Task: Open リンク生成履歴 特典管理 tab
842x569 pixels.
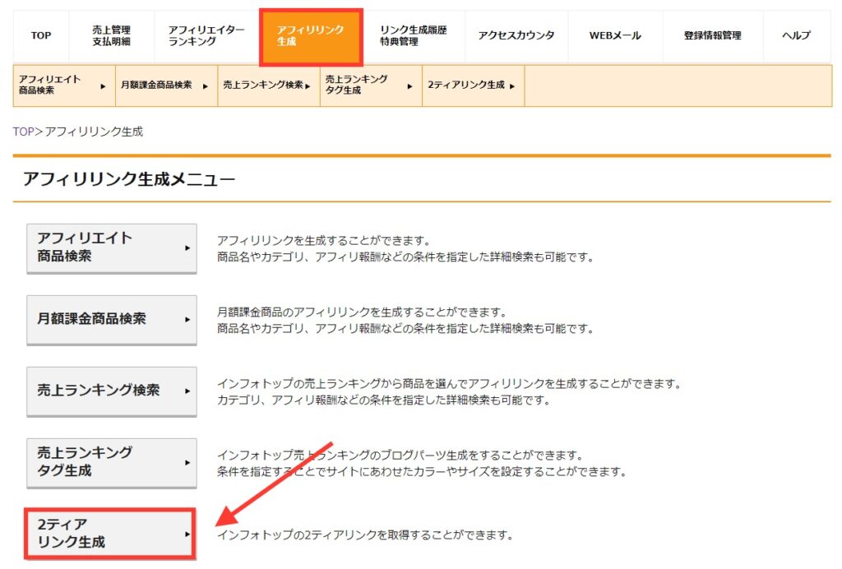Action: tap(413, 35)
